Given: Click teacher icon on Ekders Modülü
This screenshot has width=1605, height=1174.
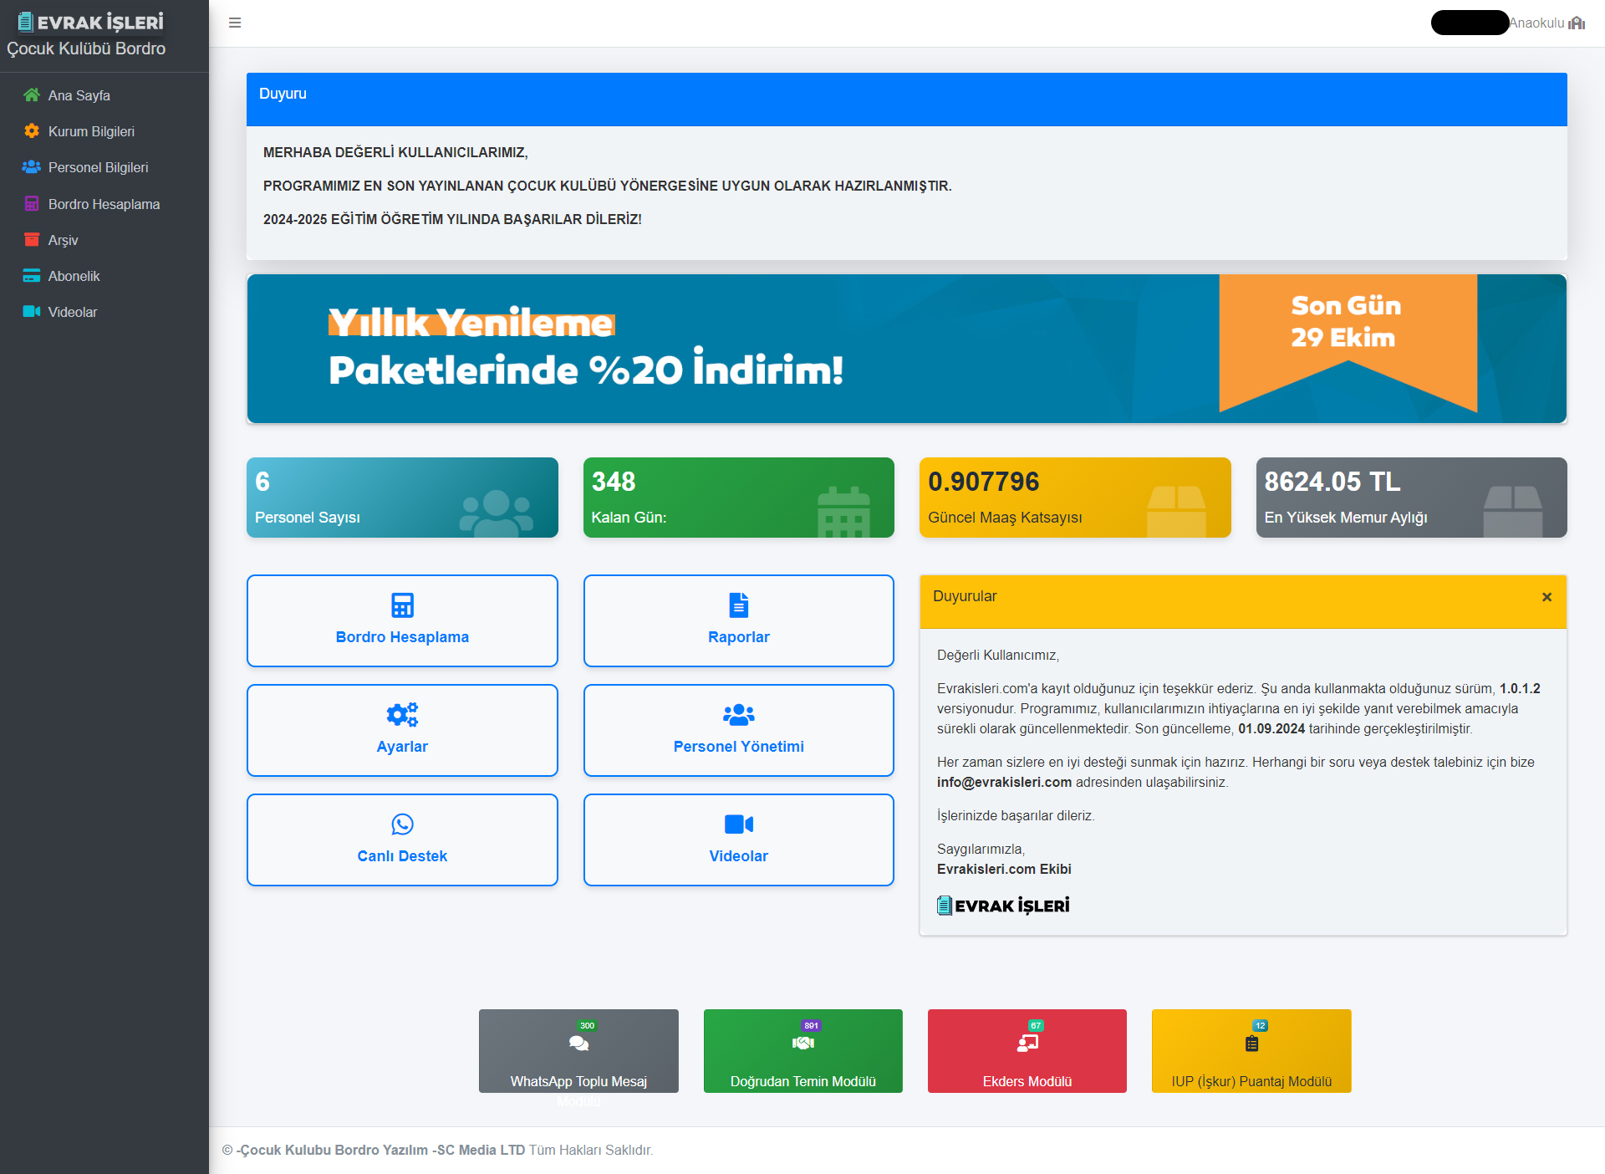Looking at the screenshot, I should pos(1027,1044).
